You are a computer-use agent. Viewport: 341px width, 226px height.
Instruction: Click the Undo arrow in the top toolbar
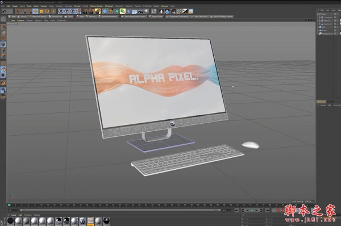tap(5, 11)
